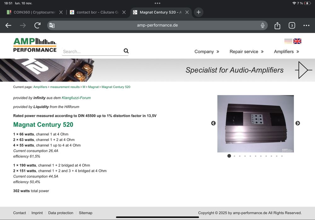Image resolution: width=315 pixels, height=220 pixels.
Task: Open the Imprint footer link
Action: click(37, 213)
